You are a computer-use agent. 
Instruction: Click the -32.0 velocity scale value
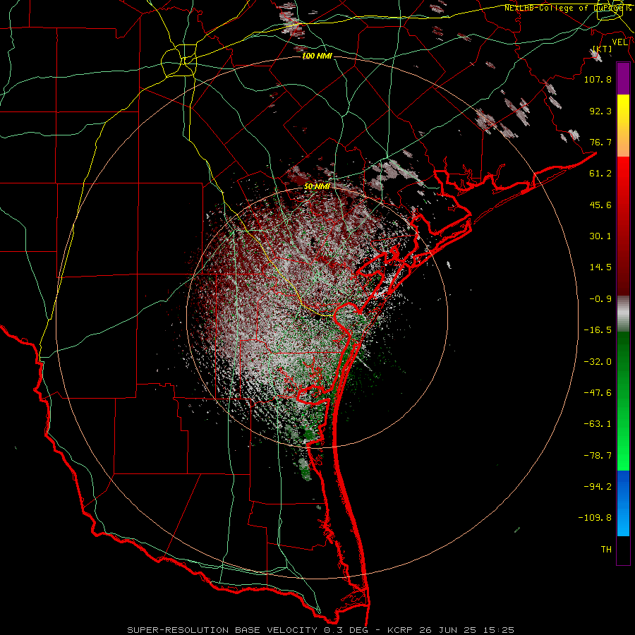coord(598,362)
